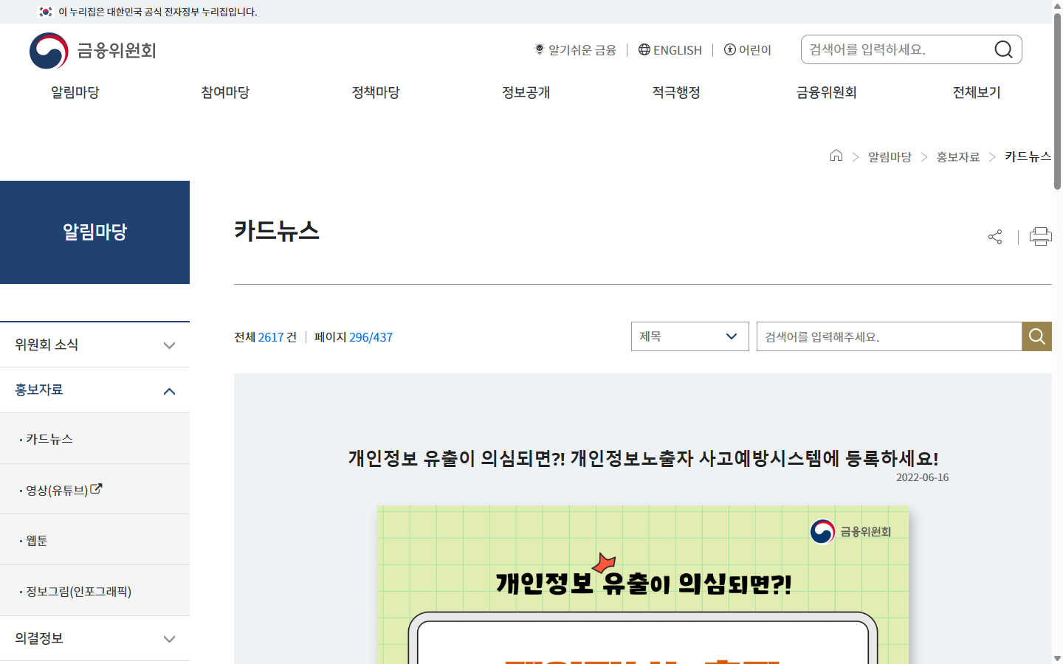The height and width of the screenshot is (664, 1063).
Task: Open the 제목 search type dropdown
Action: click(x=690, y=336)
